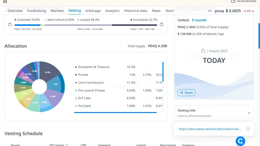Click the Round column header
This screenshot has width=260, height=146.
coord(15,145)
